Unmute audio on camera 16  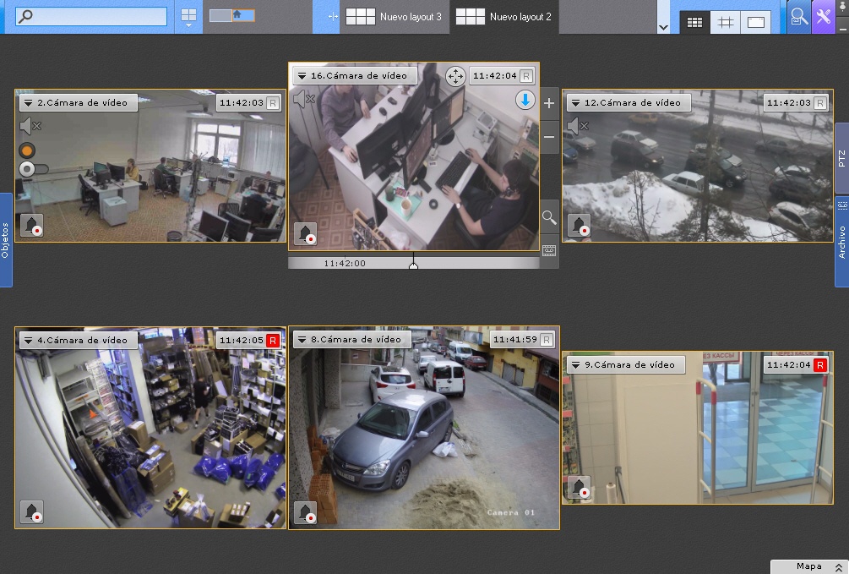[x=304, y=99]
